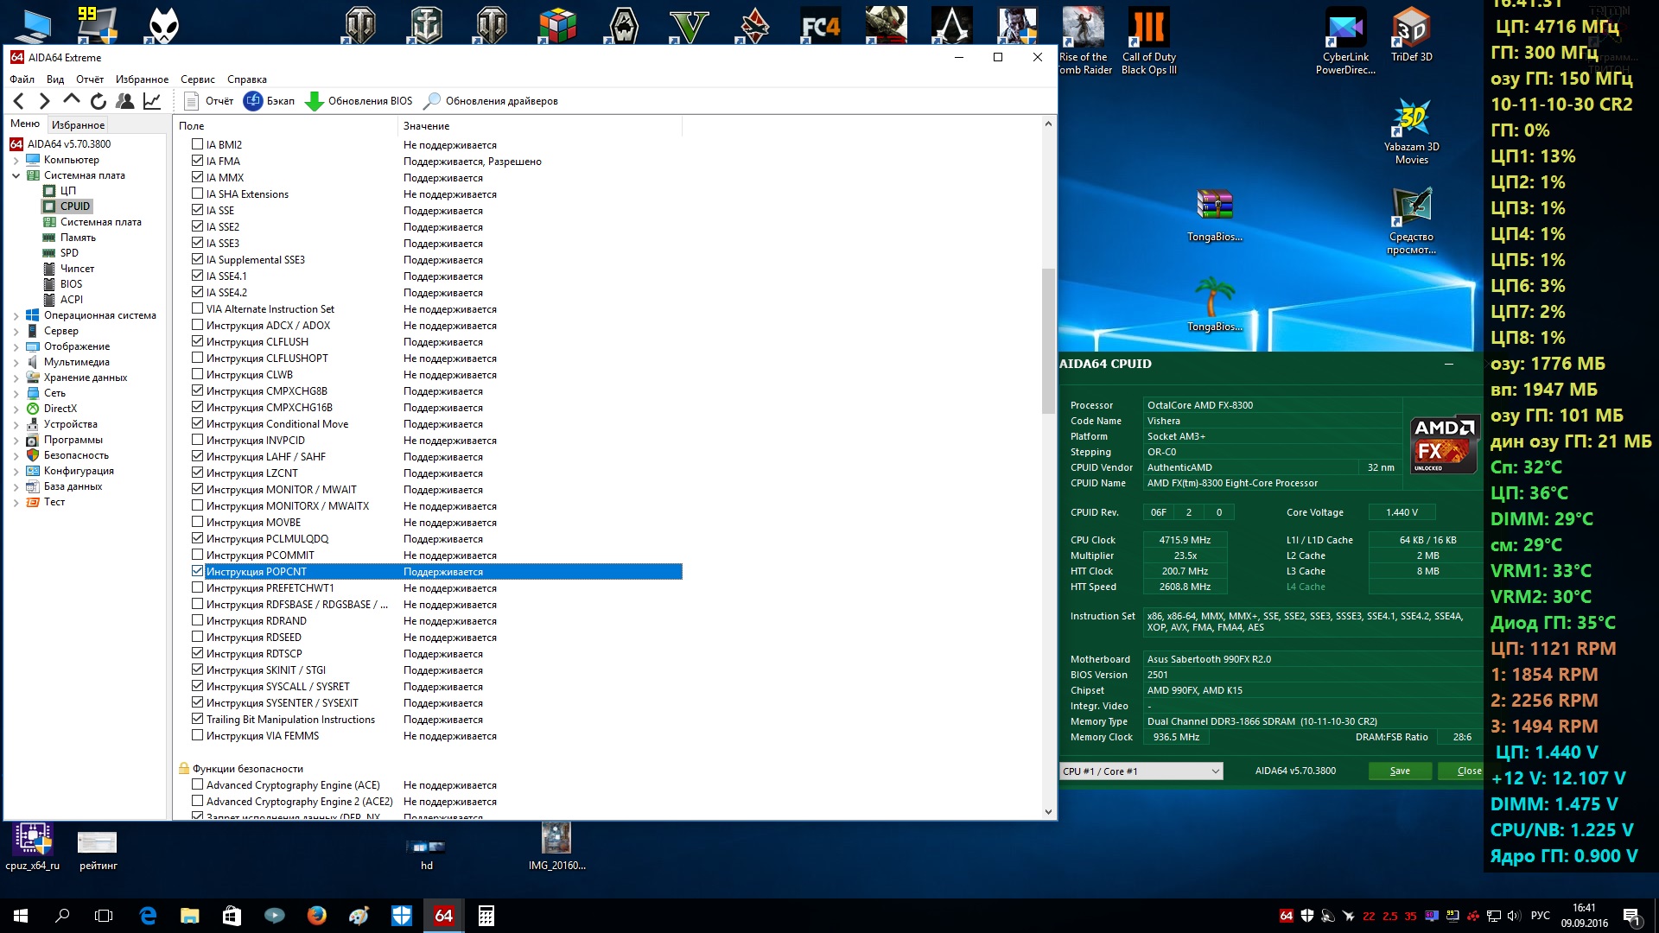Open the CPU #1 / Core #1 dropdown
Image resolution: width=1659 pixels, height=933 pixels.
1215,771
